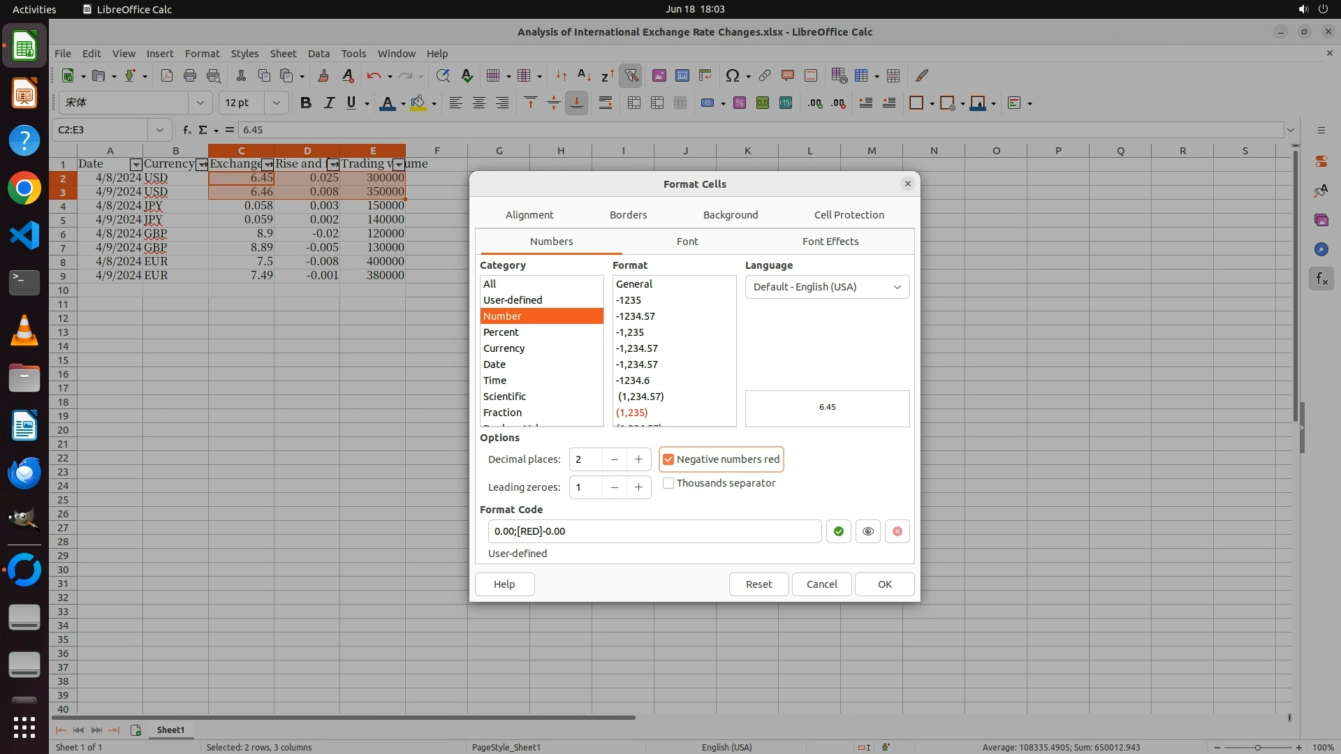Click the edit comment icon next to format code

tap(867, 531)
